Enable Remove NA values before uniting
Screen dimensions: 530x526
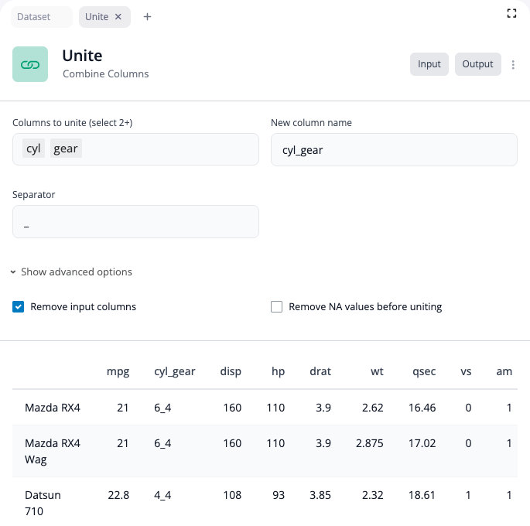pos(277,307)
